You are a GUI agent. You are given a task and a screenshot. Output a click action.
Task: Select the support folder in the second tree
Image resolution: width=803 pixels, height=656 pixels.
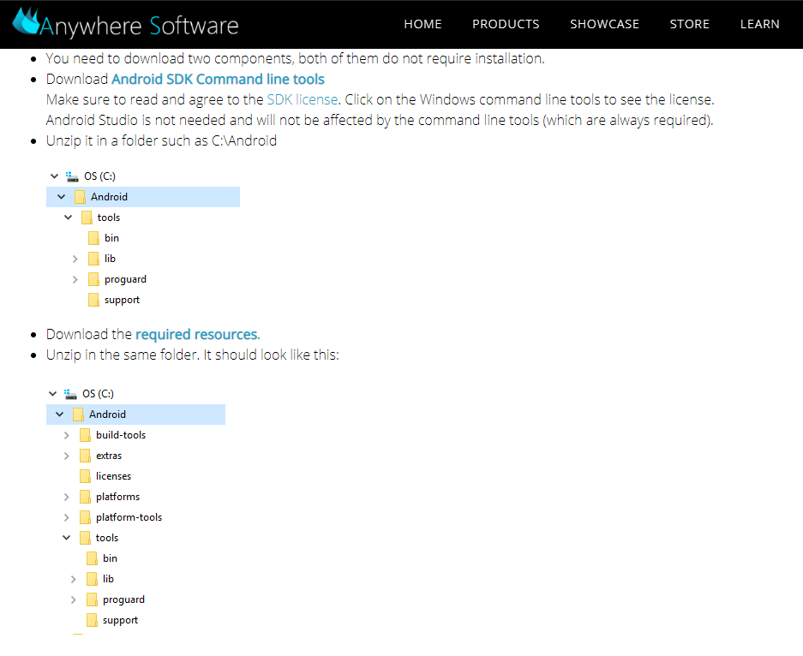point(120,620)
